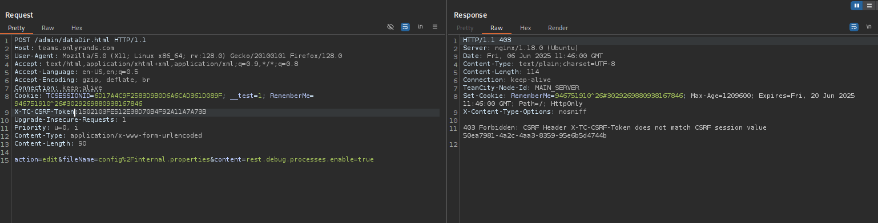Click the Response Content-Length: 114 header

[x=501, y=72]
